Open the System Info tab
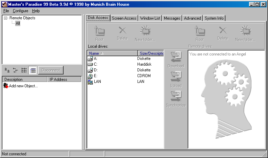Viewport: 268px width, 158px height. [x=214, y=18]
